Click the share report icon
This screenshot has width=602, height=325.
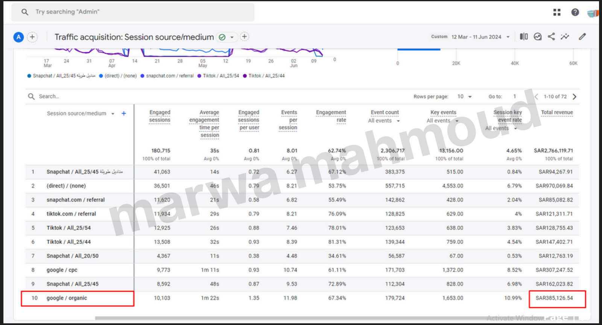551,36
